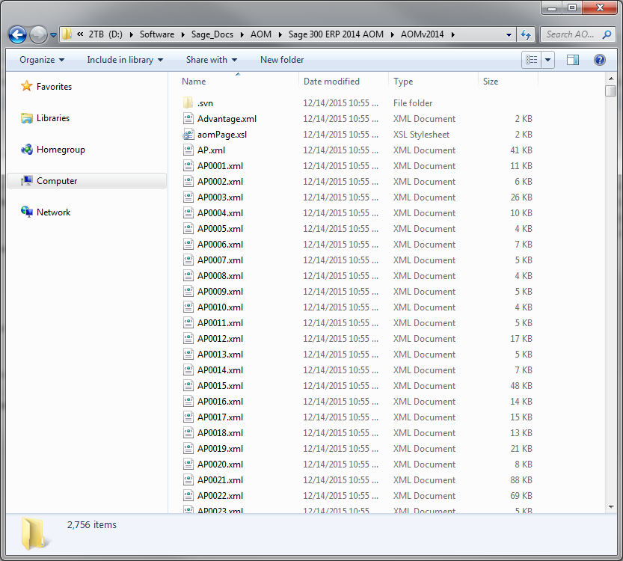Screen dimensions: 623x561
Task: Click scrollbar up arrow in file list
Action: (611, 79)
